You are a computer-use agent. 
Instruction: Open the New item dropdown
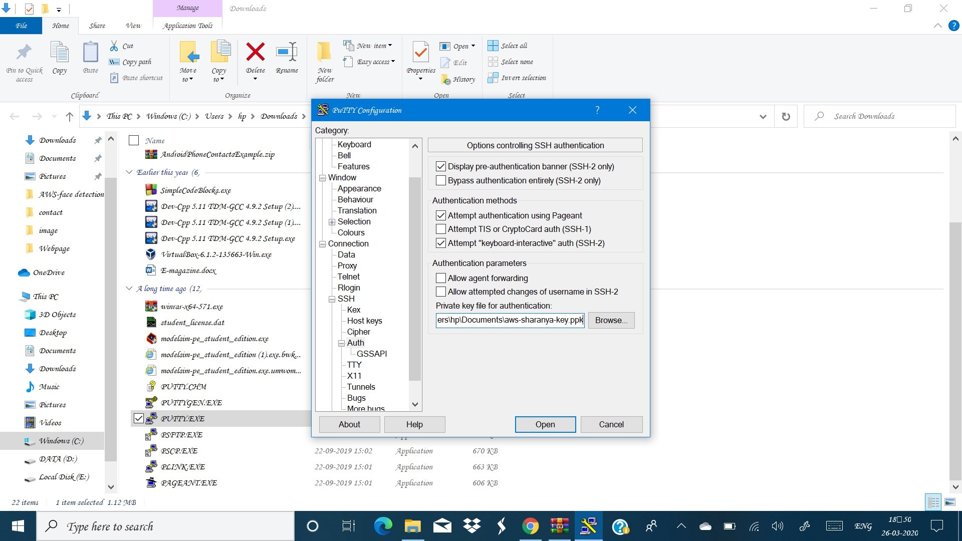[368, 46]
